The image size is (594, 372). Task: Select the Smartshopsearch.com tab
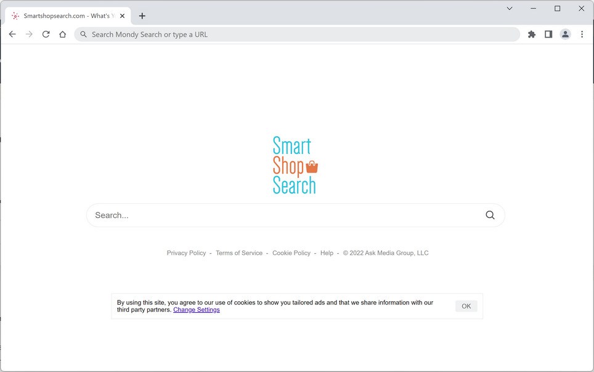click(68, 16)
